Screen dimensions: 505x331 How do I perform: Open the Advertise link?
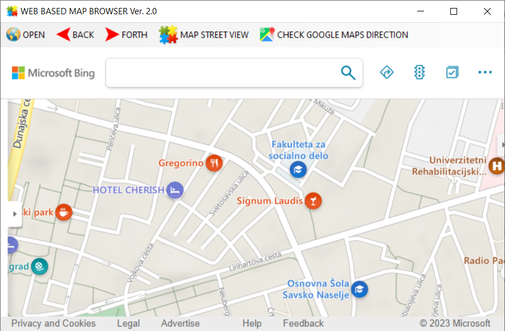[x=180, y=323]
